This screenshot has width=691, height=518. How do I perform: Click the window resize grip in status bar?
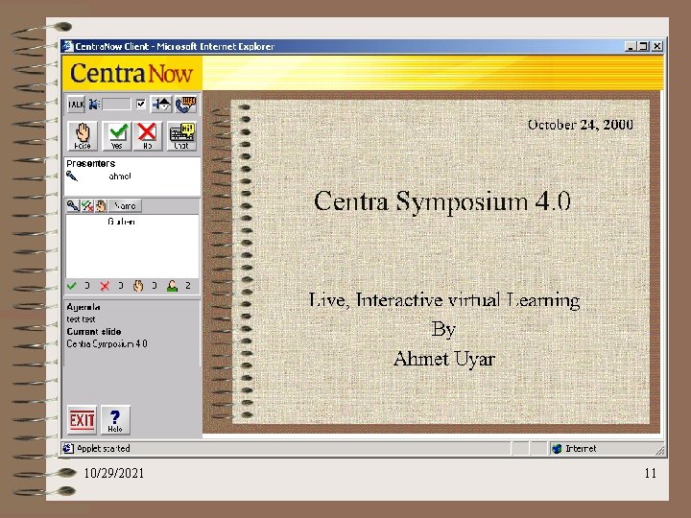[x=659, y=450]
